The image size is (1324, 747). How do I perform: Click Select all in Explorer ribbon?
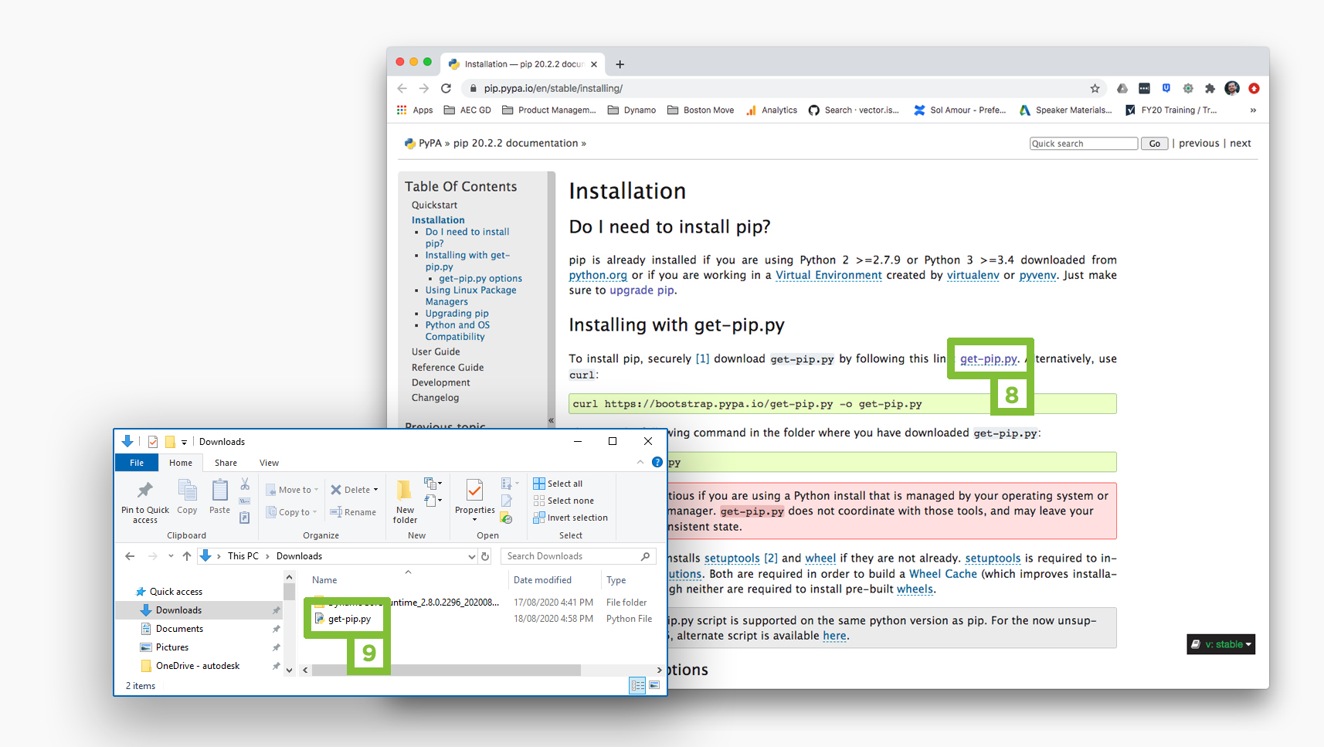[x=558, y=484]
